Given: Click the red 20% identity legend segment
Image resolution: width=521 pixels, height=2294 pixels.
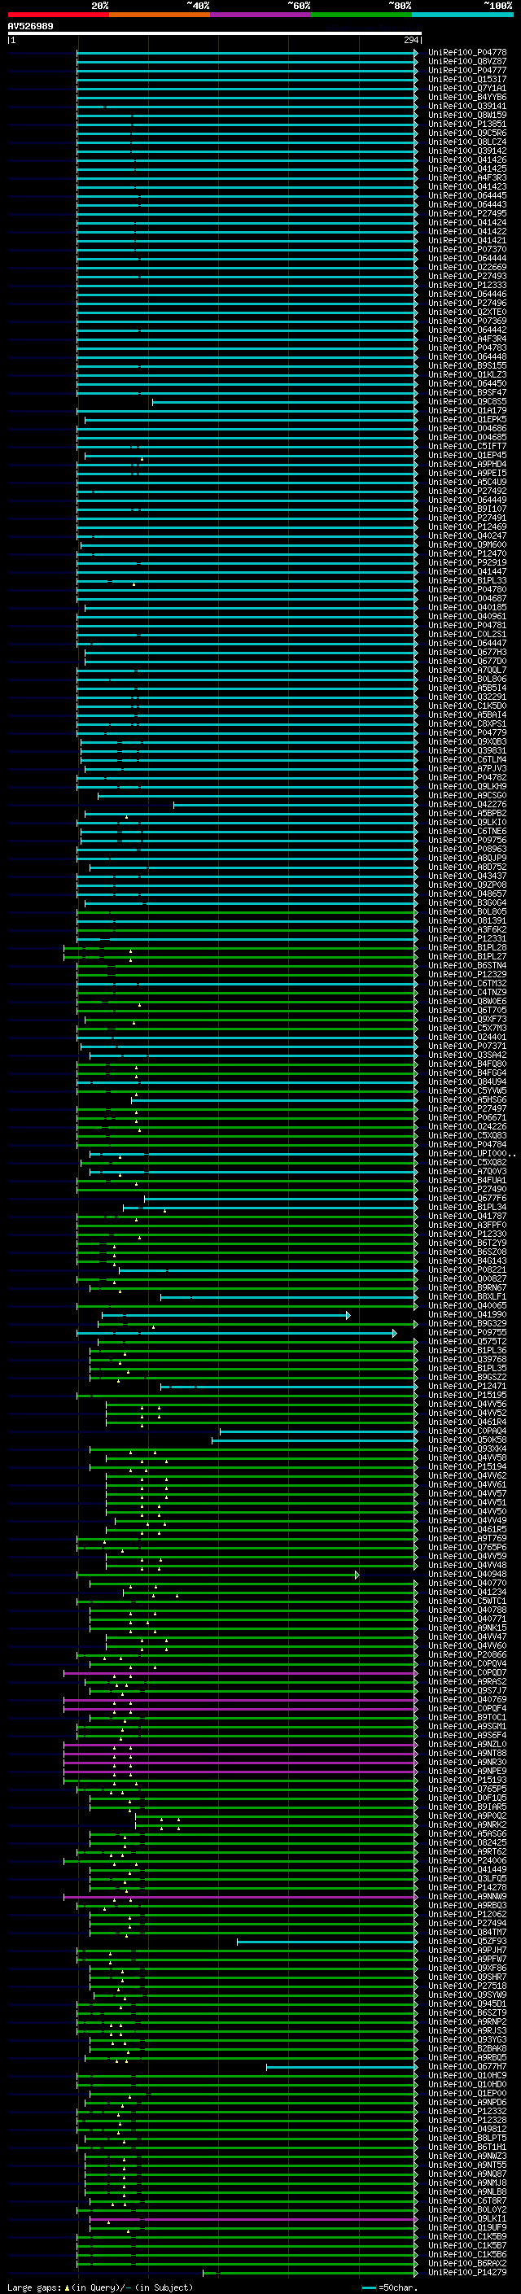Looking at the screenshot, I should pyautogui.click(x=58, y=15).
